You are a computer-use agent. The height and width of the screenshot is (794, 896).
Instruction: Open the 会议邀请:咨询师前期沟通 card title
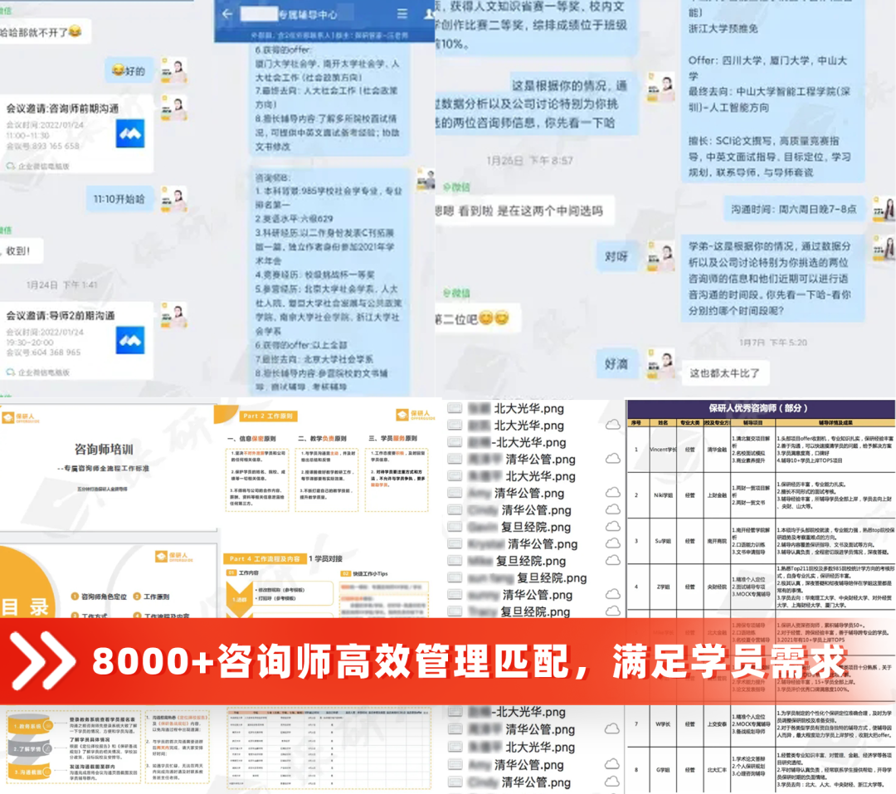point(62,108)
